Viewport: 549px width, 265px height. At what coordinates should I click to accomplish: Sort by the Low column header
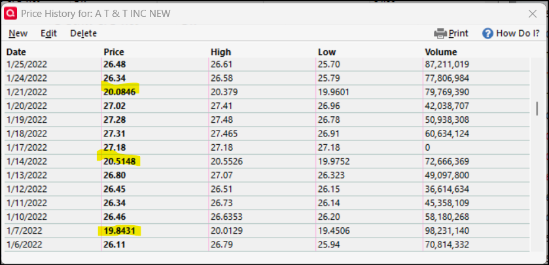tap(327, 52)
